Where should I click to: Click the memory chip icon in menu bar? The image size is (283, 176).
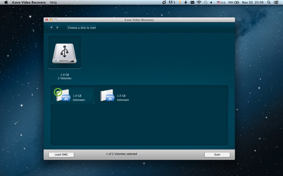[x=192, y=2]
